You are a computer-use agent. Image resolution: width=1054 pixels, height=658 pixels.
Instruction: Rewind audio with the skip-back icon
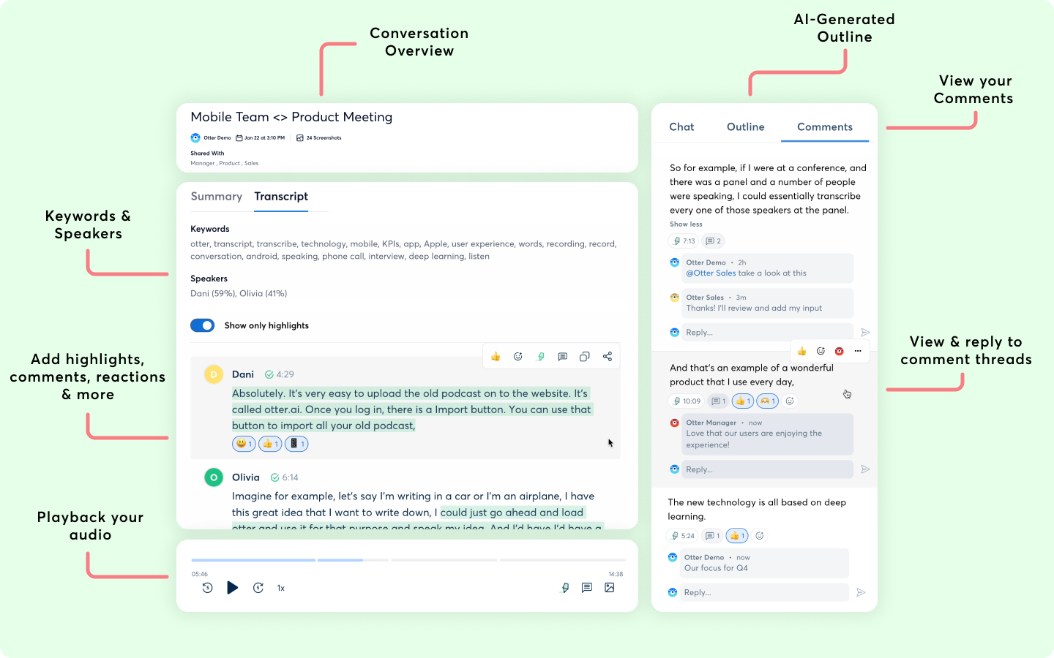coord(207,588)
